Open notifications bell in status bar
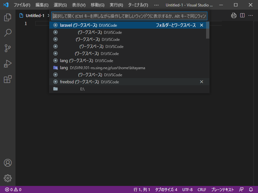 [x=251, y=189]
